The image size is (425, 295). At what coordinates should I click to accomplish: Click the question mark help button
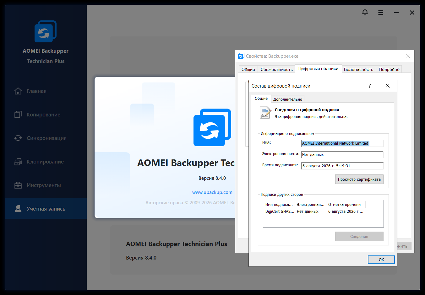pyautogui.click(x=370, y=86)
